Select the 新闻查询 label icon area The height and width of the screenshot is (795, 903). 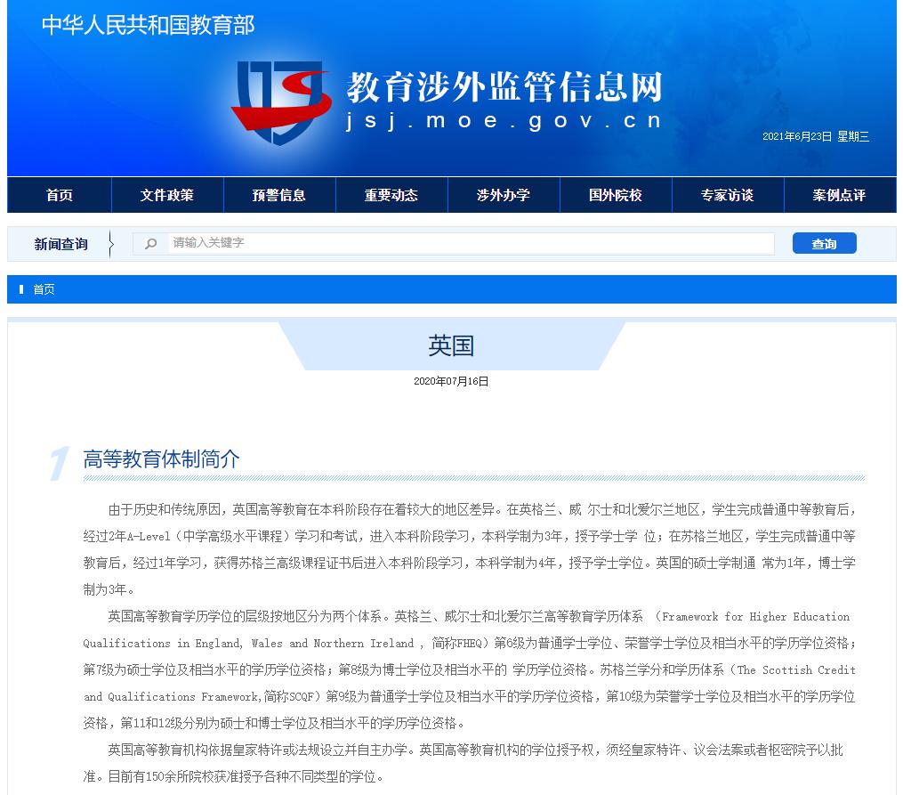(60, 242)
